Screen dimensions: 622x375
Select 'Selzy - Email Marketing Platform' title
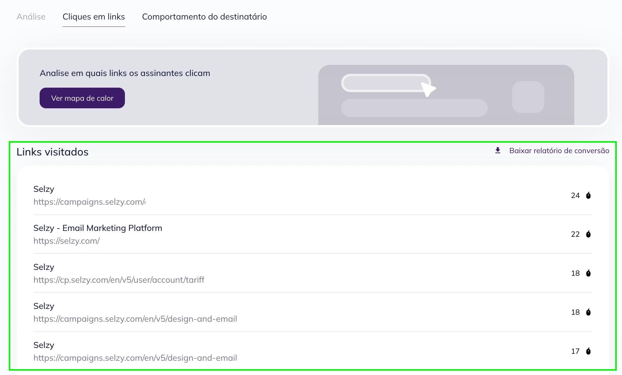coord(98,228)
